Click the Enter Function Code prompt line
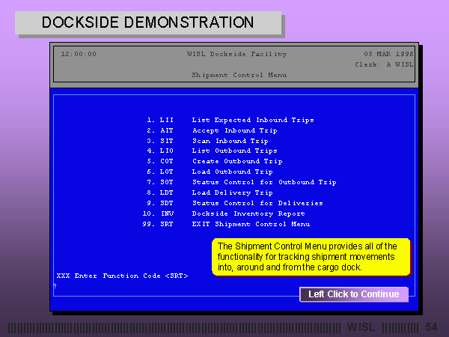 tap(121, 276)
